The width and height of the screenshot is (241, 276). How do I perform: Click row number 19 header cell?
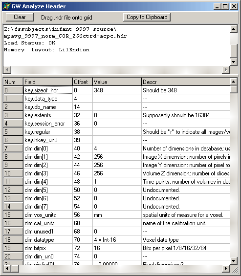[x=13, y=248]
